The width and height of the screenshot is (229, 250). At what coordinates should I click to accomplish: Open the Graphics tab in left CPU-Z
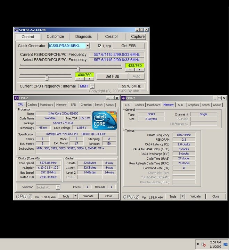86,105
